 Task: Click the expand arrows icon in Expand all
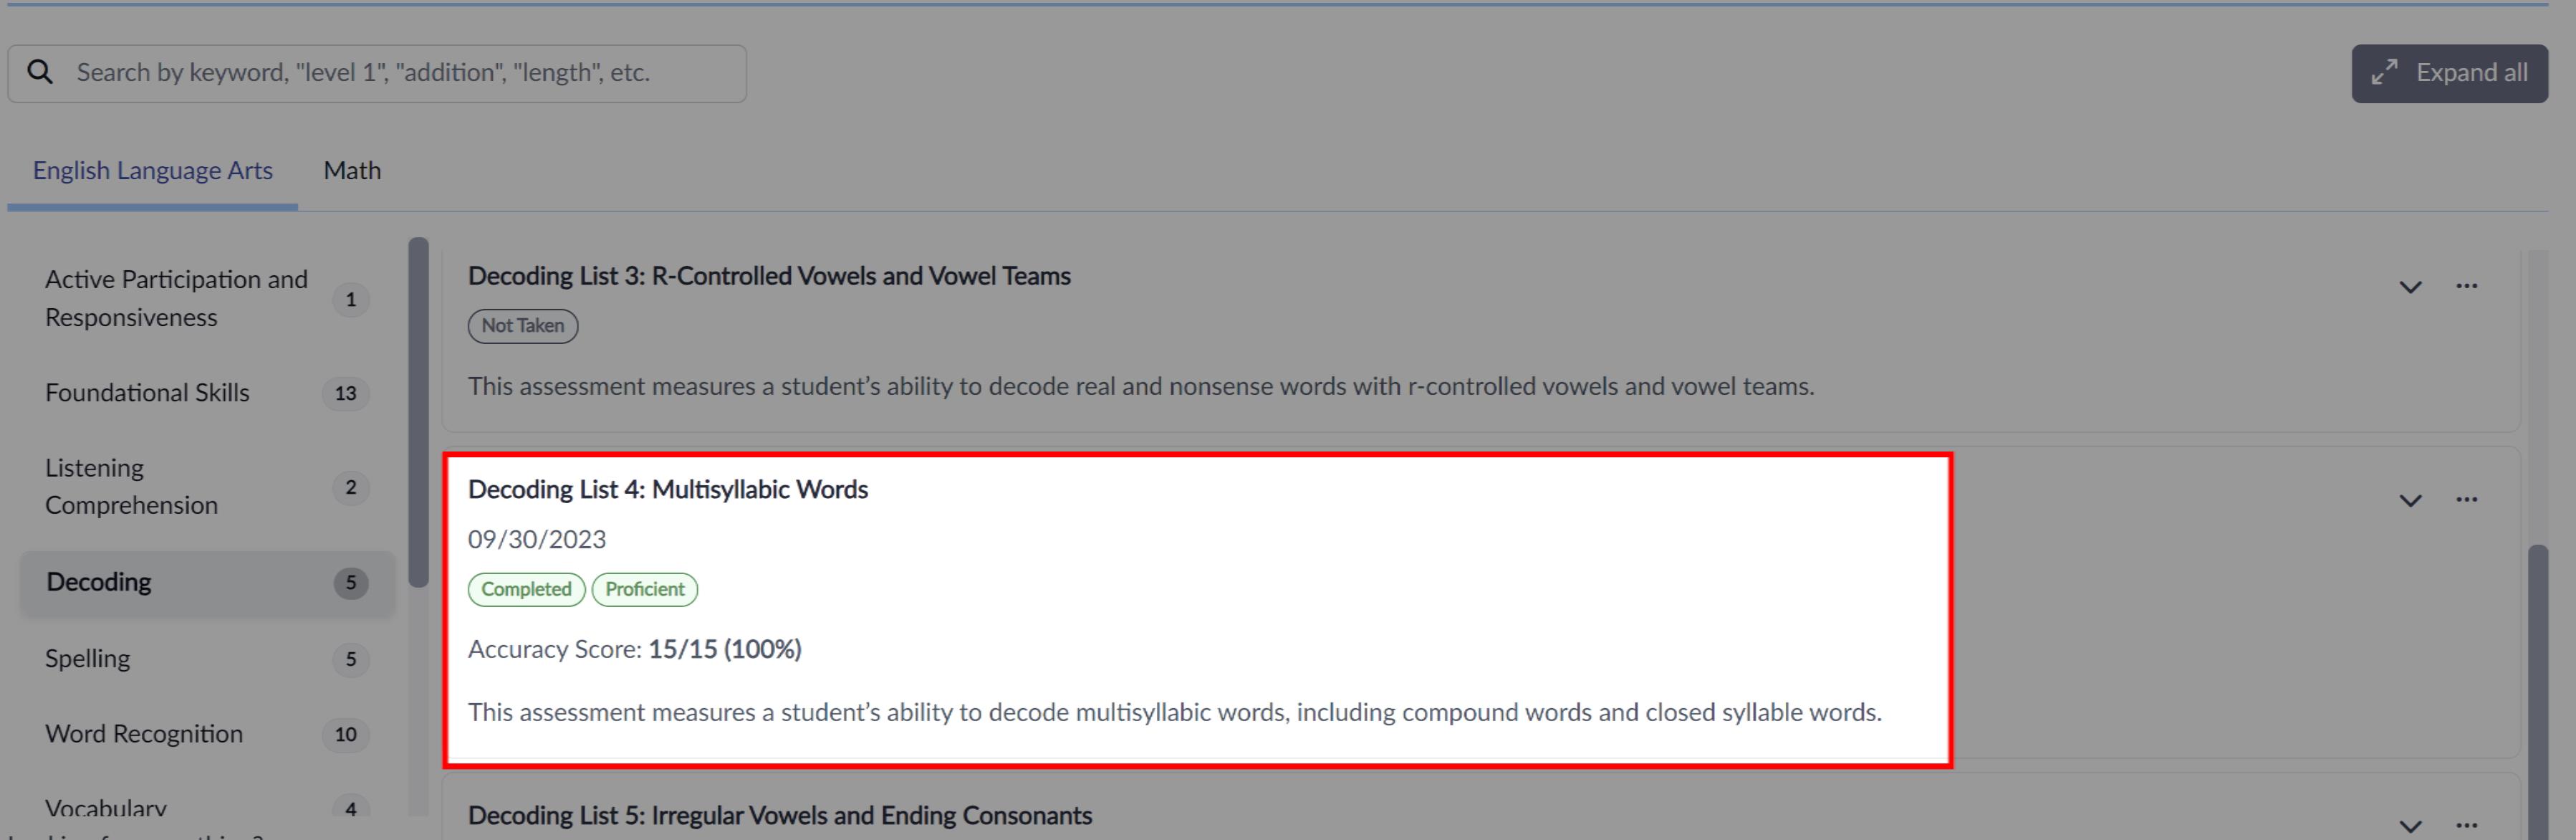(2385, 72)
